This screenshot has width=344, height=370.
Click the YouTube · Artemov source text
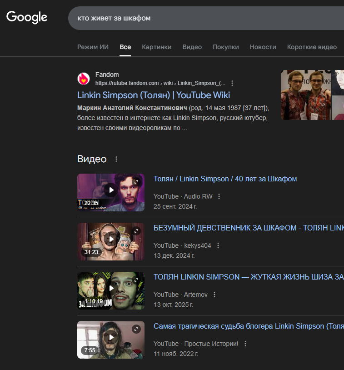pos(180,295)
